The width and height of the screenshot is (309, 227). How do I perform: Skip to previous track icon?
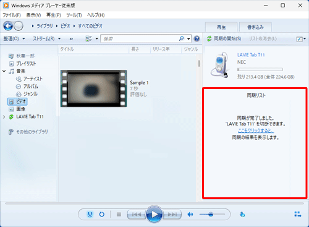[x=137, y=215]
